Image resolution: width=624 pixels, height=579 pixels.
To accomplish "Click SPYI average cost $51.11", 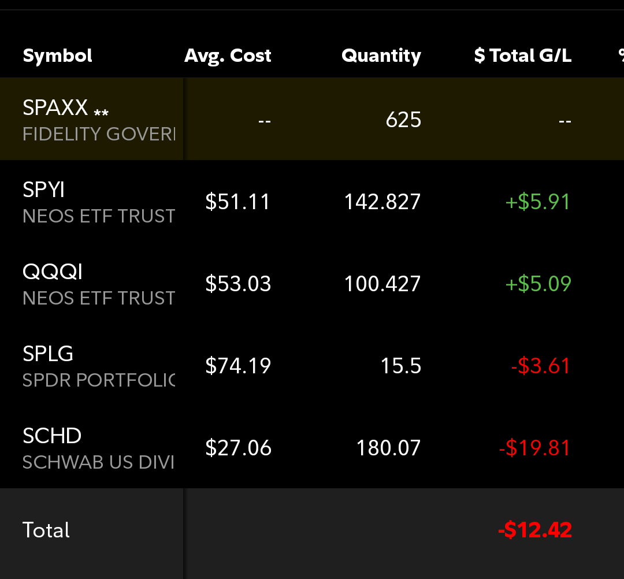I will click(238, 202).
